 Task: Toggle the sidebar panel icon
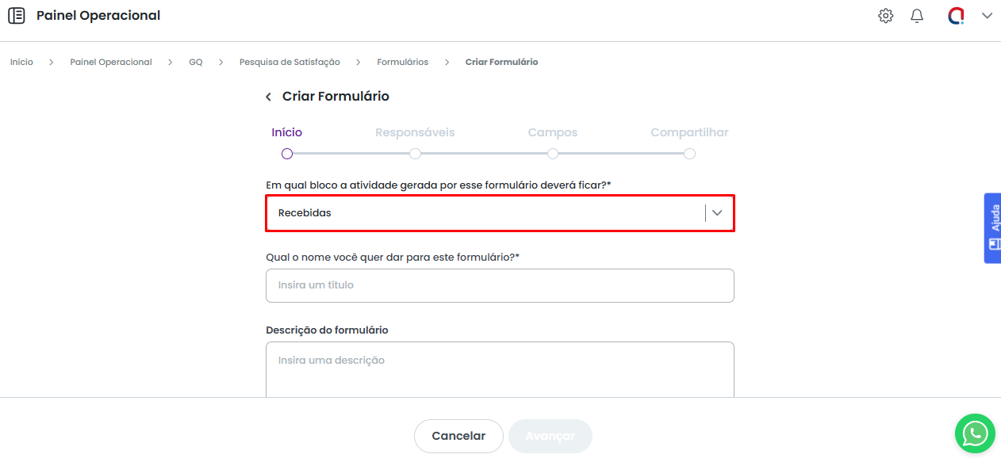click(x=16, y=16)
